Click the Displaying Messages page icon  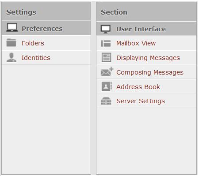(x=106, y=57)
